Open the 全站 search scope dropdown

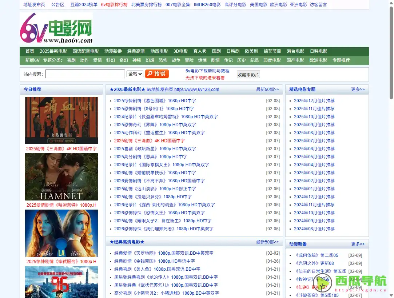click(134, 73)
